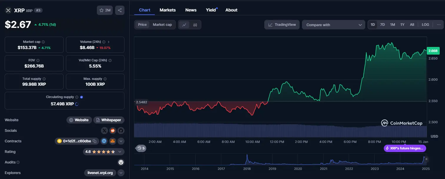This screenshot has width=445, height=179.
Task: Open the XRP Whitepaper
Action: 109,120
